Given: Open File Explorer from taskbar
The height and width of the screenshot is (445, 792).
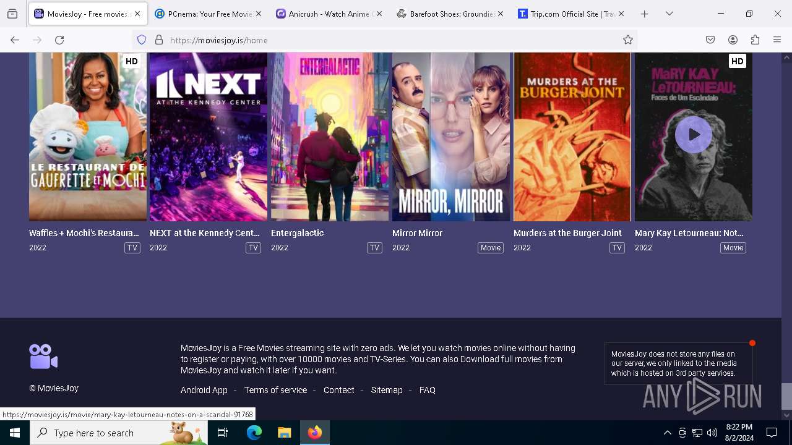Looking at the screenshot, I should (284, 433).
